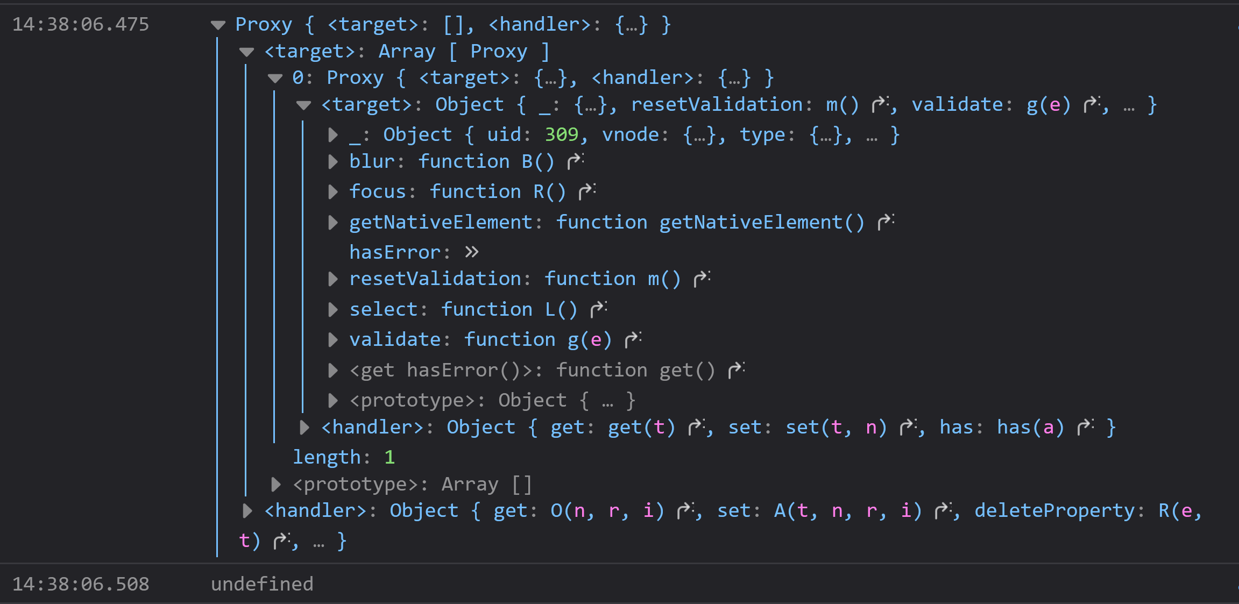This screenshot has width=1239, height=604.
Task: Expand the <prototype>: Array [] node
Action: coord(277,484)
